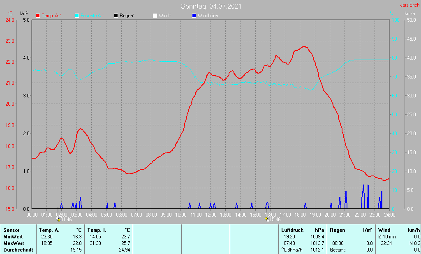Click the cyan Feuchte A. legend swatch

pyautogui.click(x=77, y=16)
